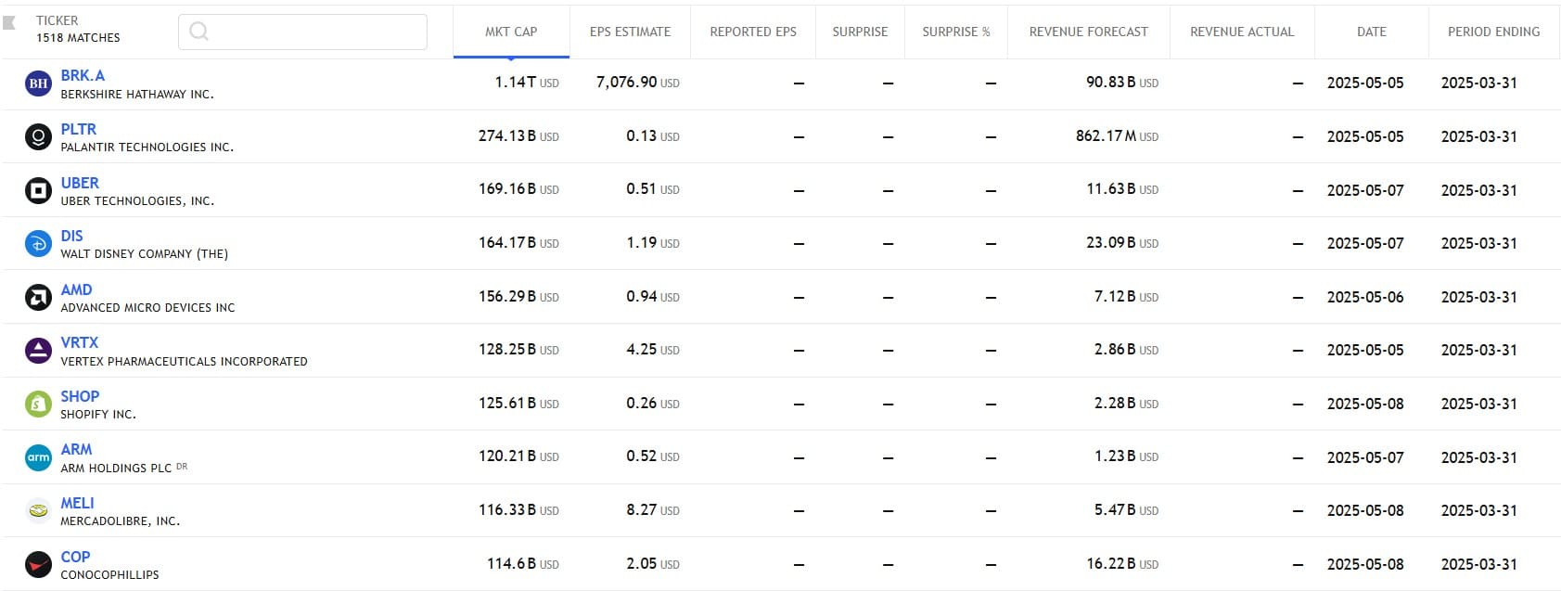The width and height of the screenshot is (1561, 591).
Task: Click the 5.47 B revenue forecast
Action: pos(1126,510)
